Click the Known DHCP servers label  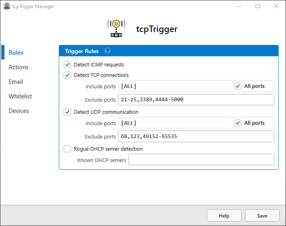102,160
